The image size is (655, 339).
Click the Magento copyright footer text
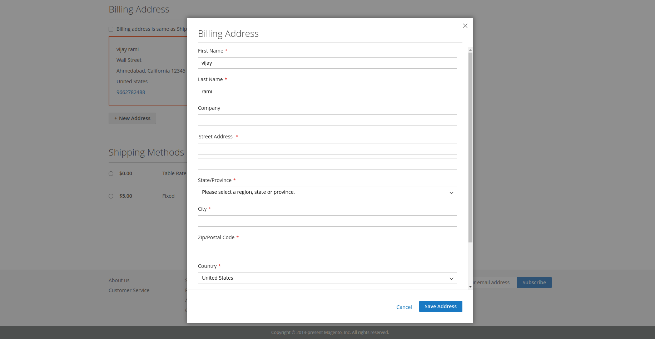coord(330,333)
